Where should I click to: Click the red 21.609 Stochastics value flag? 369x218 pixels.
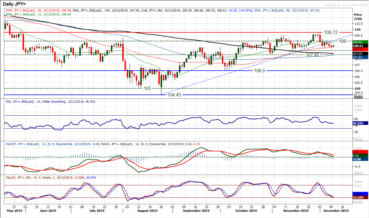click(x=358, y=198)
